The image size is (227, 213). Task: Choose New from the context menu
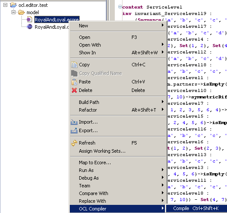[118, 26]
